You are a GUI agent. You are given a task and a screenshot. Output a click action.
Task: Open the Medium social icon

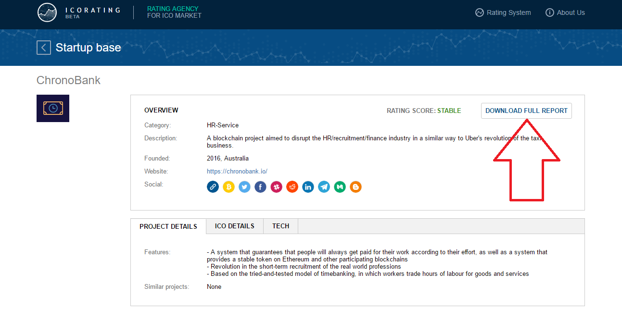340,186
